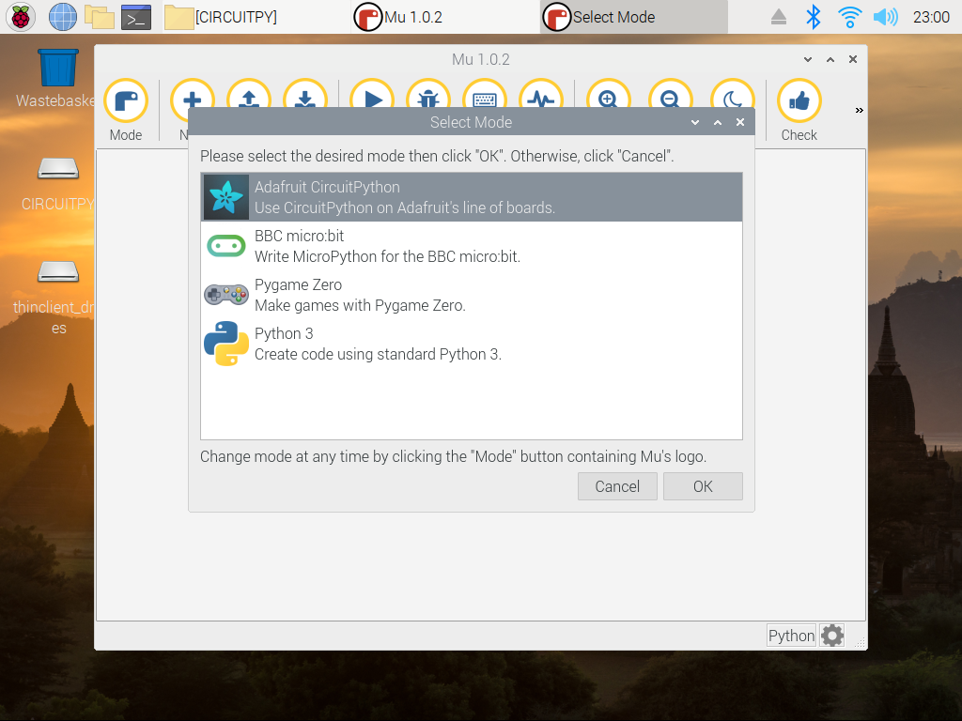This screenshot has width=962, height=721.
Task: Click the Pygame gamepad icon
Action: 226,295
